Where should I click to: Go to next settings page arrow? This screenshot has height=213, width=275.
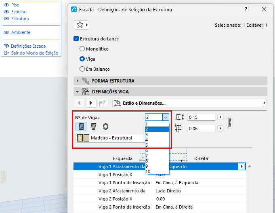click(x=91, y=103)
